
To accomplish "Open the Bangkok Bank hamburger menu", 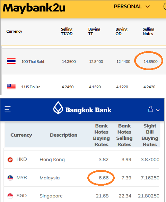I will point(8,110).
